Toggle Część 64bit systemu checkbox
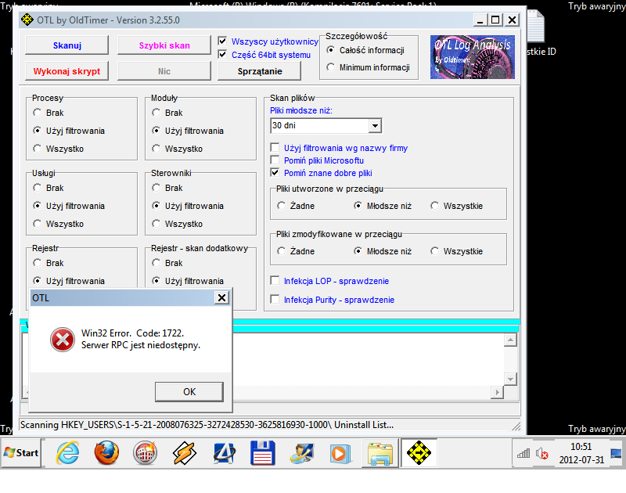The image size is (626, 493). pos(222,54)
